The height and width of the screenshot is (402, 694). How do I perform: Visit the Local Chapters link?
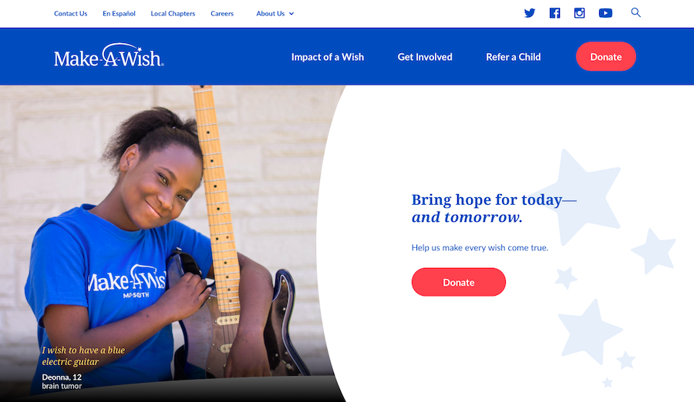coord(173,14)
